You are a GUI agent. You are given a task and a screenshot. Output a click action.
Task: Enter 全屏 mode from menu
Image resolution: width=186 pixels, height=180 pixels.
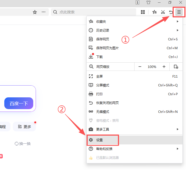tap(134, 76)
